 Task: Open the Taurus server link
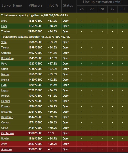click(5, 47)
